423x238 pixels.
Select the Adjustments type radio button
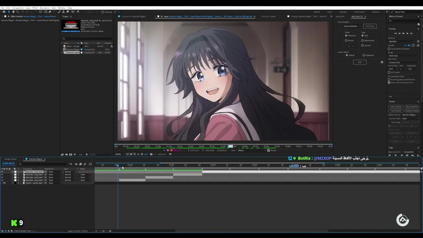(363, 40)
